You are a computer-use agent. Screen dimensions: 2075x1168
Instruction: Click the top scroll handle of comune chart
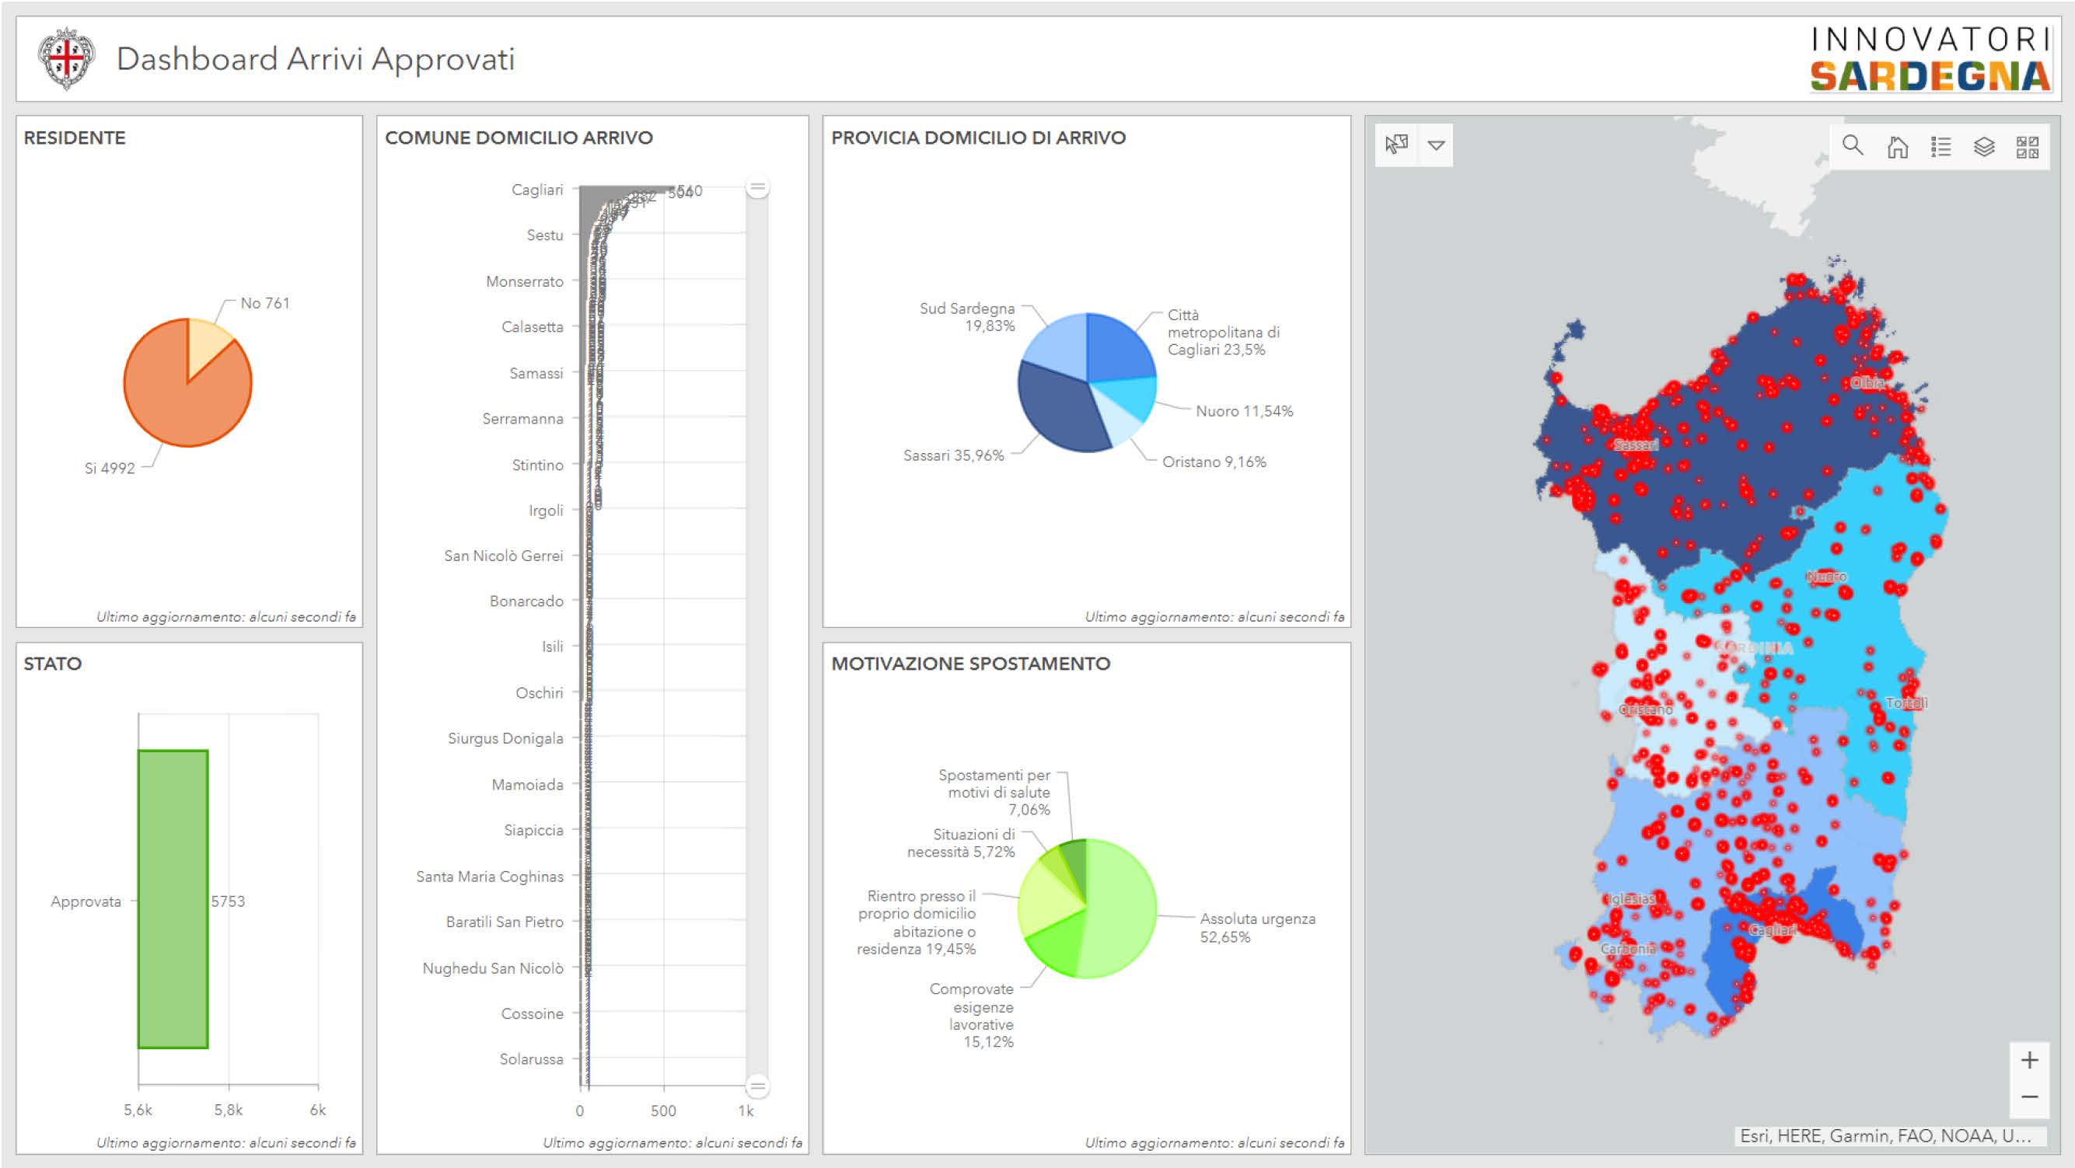coord(757,187)
